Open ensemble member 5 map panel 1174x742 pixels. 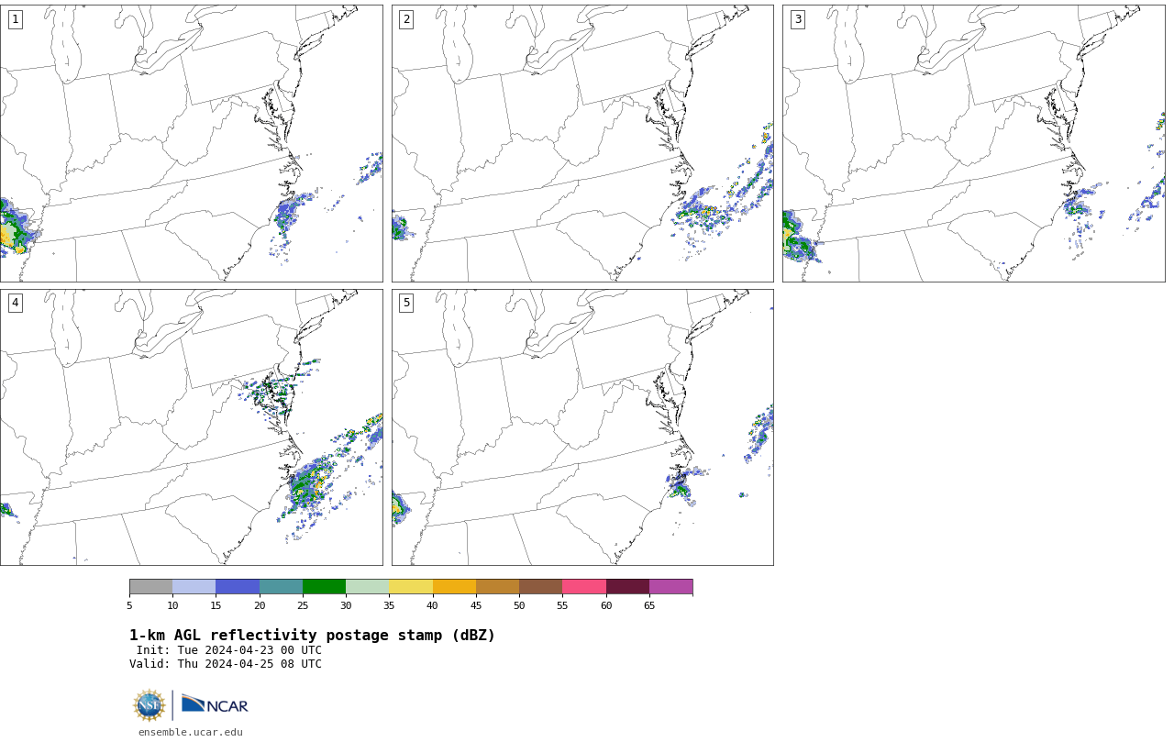click(582, 427)
